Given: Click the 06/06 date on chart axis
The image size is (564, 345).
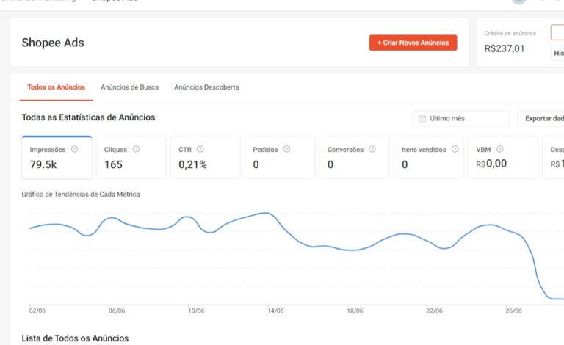Looking at the screenshot, I should 117,310.
